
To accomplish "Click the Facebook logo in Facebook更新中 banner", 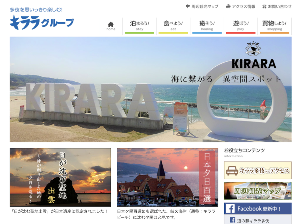I will tap(230, 209).
